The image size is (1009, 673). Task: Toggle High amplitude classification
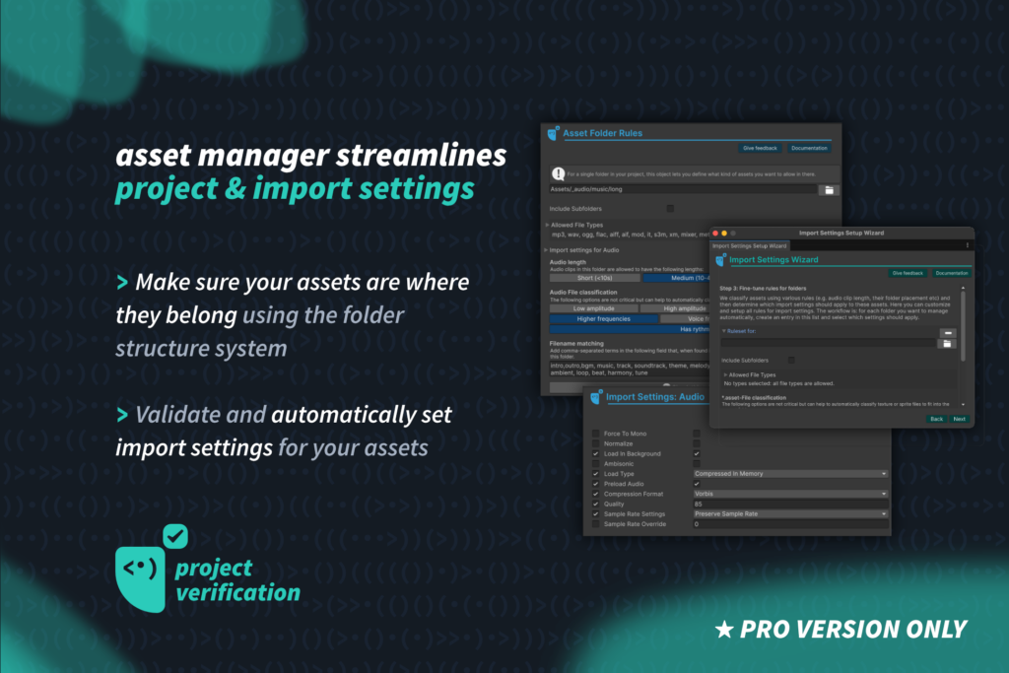click(x=675, y=308)
